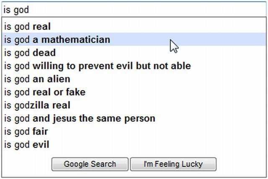Pick the "is godzilla real" suggestion
Viewport: 268px width, 179px height.
coord(37,105)
